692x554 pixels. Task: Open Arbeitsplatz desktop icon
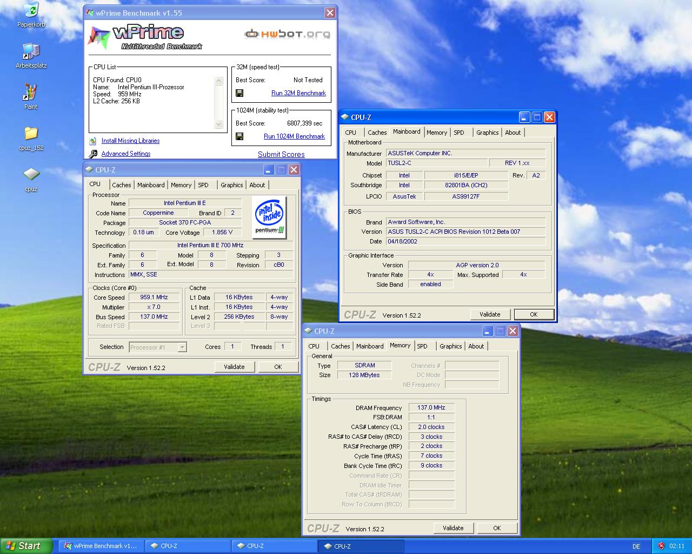point(31,51)
